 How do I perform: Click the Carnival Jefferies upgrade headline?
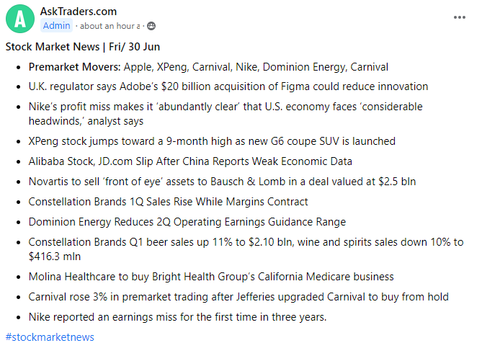tap(238, 296)
